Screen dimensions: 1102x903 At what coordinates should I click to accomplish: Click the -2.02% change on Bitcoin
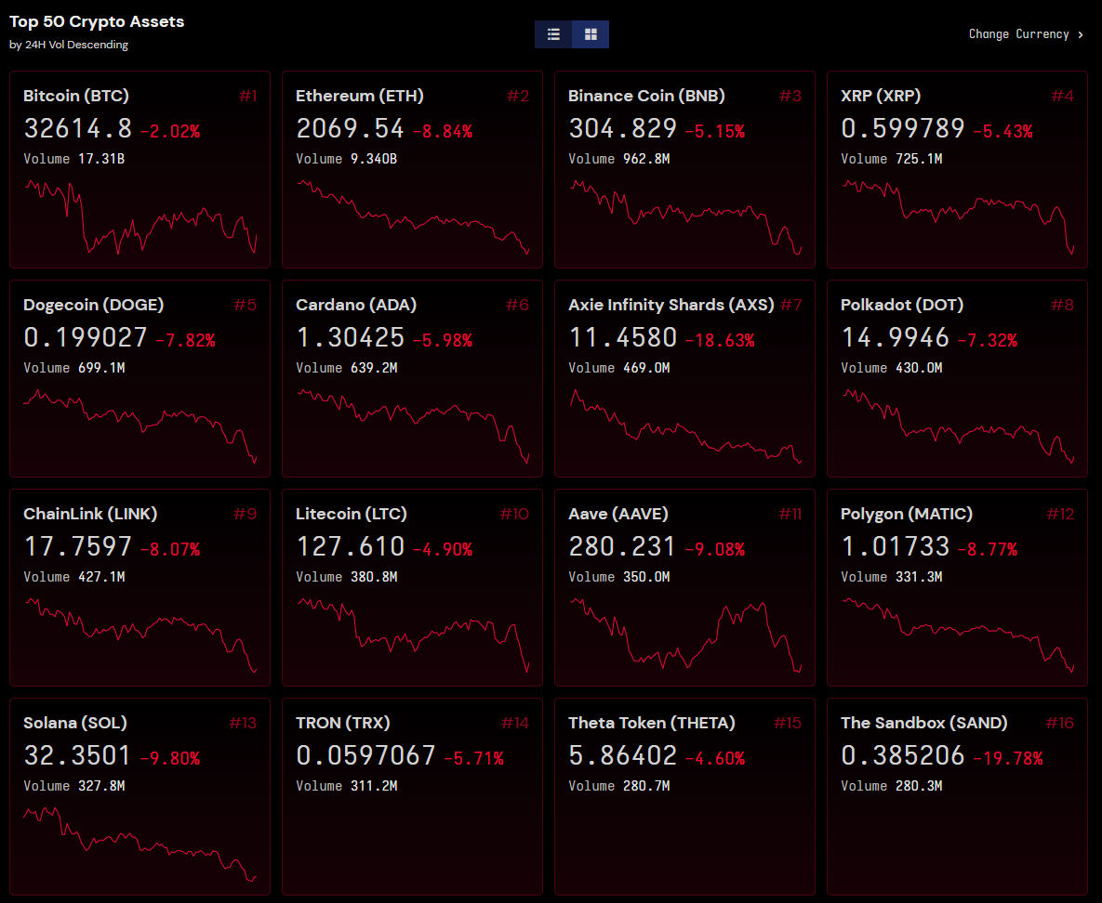(170, 131)
